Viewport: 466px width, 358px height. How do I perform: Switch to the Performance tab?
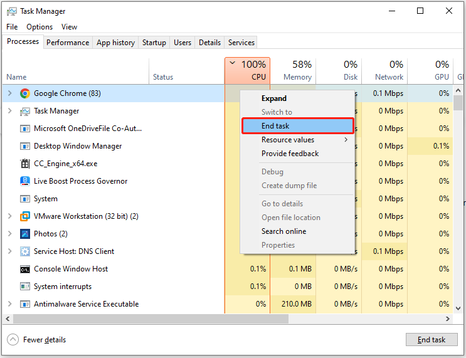tap(68, 43)
